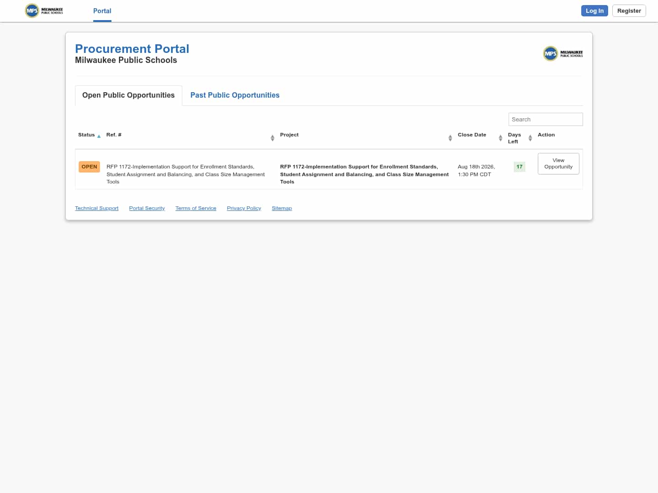This screenshot has width=658, height=493.
Task: Click the MPS logo beside the Procurement Portal heading
Action: tap(563, 53)
